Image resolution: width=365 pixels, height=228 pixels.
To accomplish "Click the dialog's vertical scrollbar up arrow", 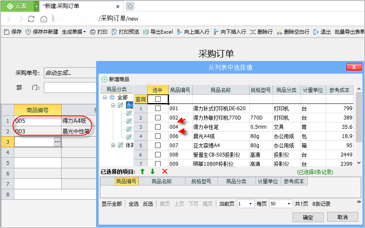I will pyautogui.click(x=359, y=89).
